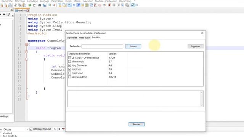Open Find with the binoculars icon
Image resolution: width=244 pixels, height=137 pixels.
(x=40, y=5)
